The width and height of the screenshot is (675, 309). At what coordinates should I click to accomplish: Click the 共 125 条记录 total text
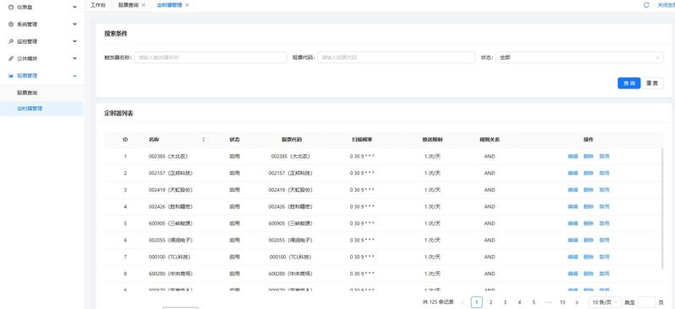point(438,302)
